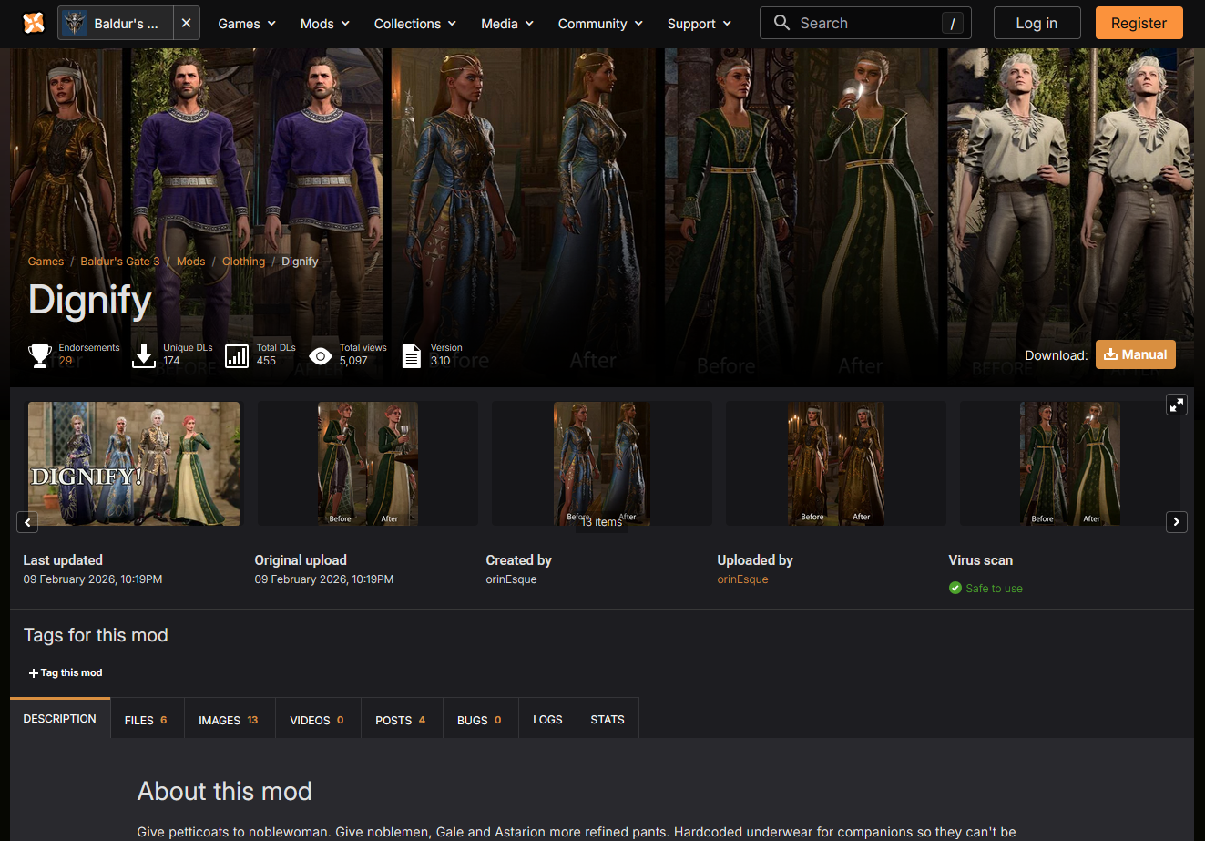Click the Manual download button
Image resolution: width=1205 pixels, height=841 pixels.
point(1136,354)
